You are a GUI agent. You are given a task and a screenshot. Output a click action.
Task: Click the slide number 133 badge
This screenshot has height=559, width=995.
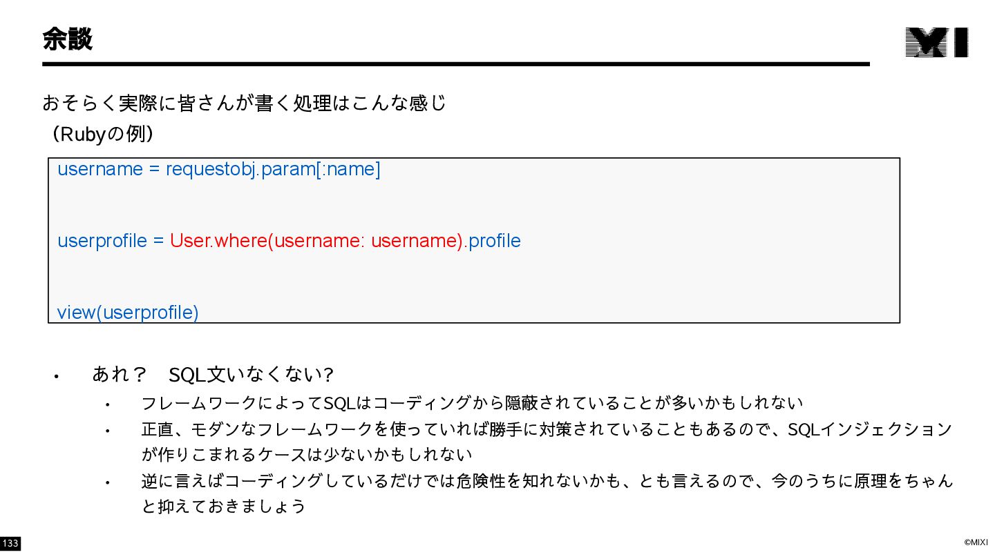(10, 544)
